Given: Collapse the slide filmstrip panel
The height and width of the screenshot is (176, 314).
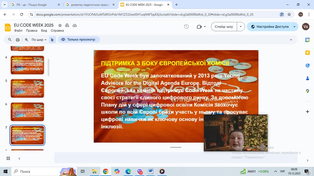Looking at the screenshot, I should coord(19,158).
